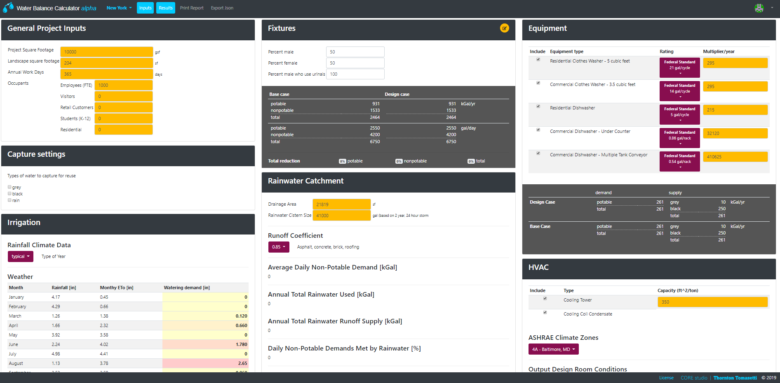Image resolution: width=780 pixels, height=383 pixels.
Task: Click the Residential occupants field
Action: 124,130
